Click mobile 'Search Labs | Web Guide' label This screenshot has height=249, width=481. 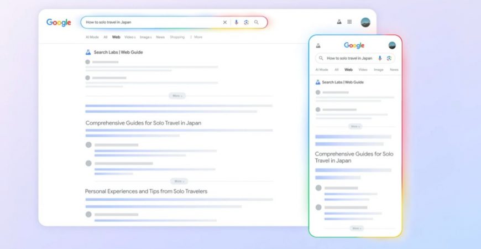[x=343, y=82]
